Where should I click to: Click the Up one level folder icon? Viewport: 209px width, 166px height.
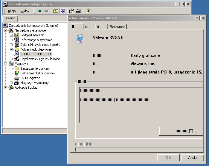[x=56, y=11]
